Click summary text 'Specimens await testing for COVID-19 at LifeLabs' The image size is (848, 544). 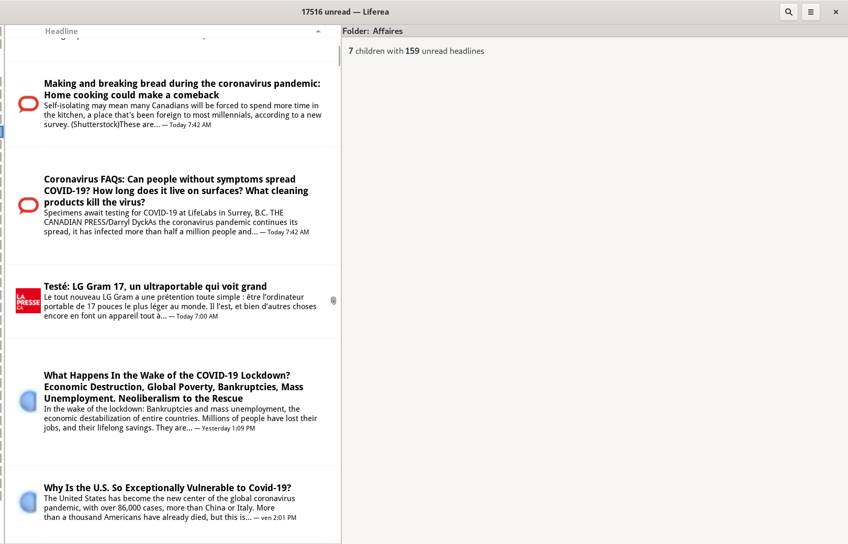tap(176, 222)
